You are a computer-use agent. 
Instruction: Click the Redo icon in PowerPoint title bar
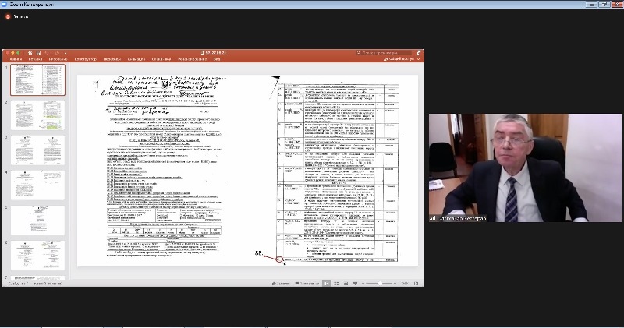pos(58,52)
